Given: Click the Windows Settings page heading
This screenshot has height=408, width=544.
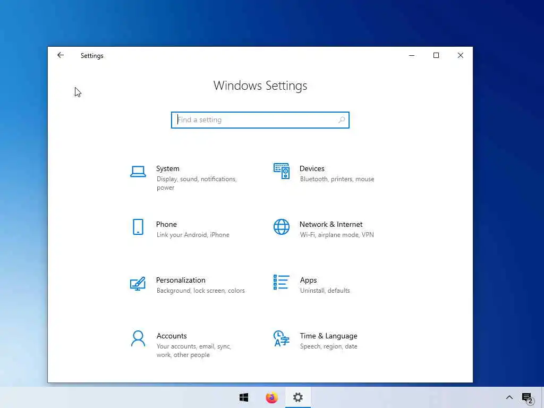Looking at the screenshot, I should pos(260,86).
